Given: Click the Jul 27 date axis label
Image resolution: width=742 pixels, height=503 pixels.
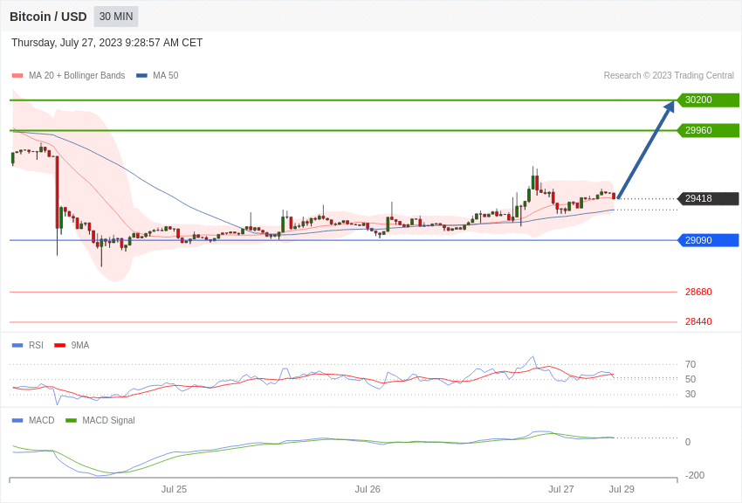Looking at the screenshot, I should pyautogui.click(x=560, y=489).
